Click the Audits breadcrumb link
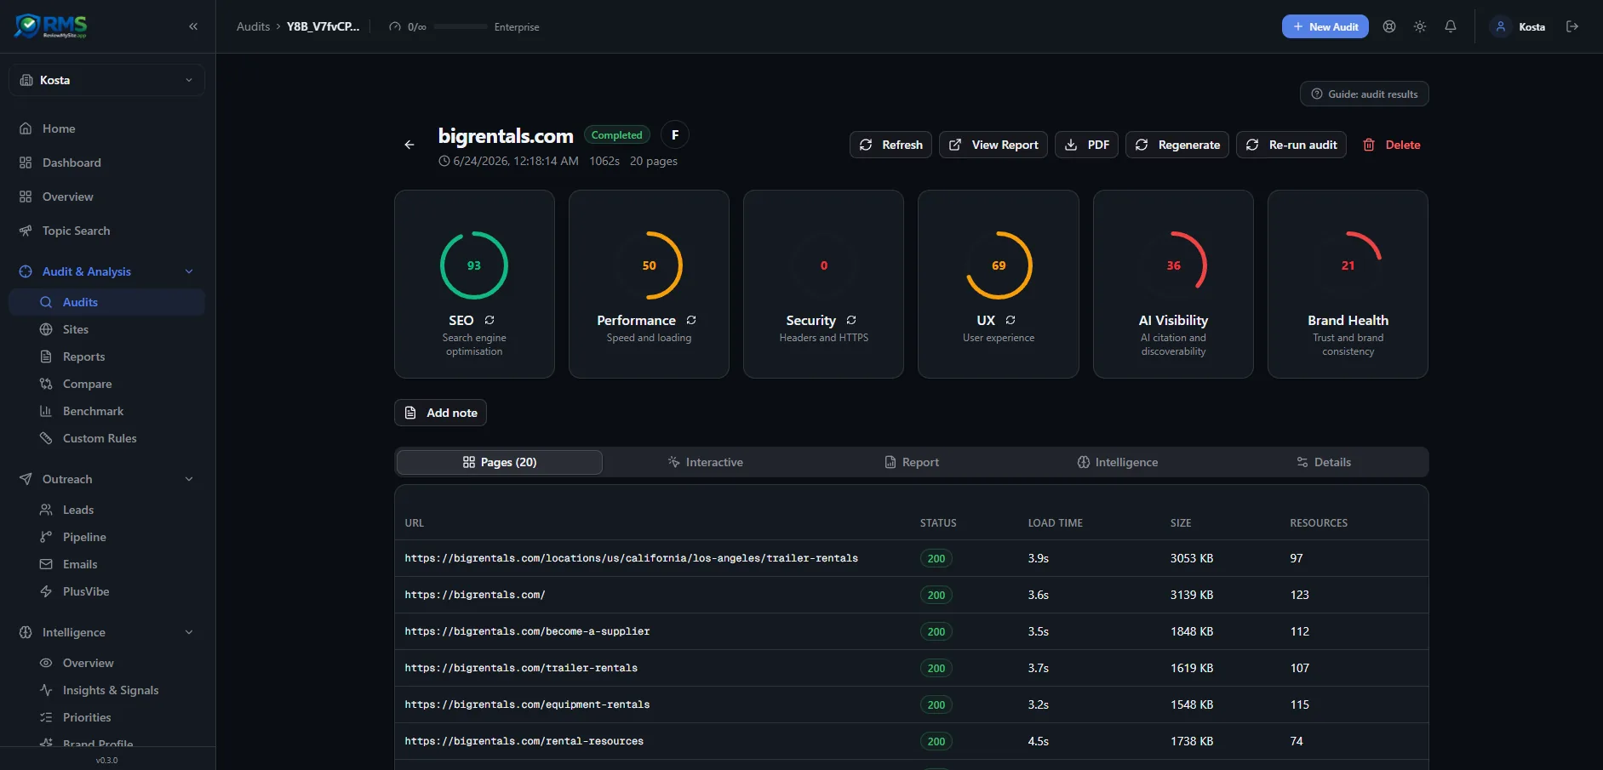This screenshot has width=1603, height=770. [x=253, y=26]
